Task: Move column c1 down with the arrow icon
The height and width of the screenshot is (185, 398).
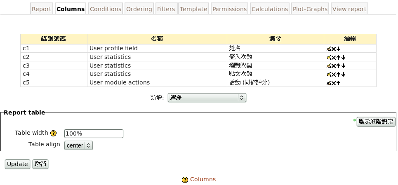Action: (x=339, y=49)
